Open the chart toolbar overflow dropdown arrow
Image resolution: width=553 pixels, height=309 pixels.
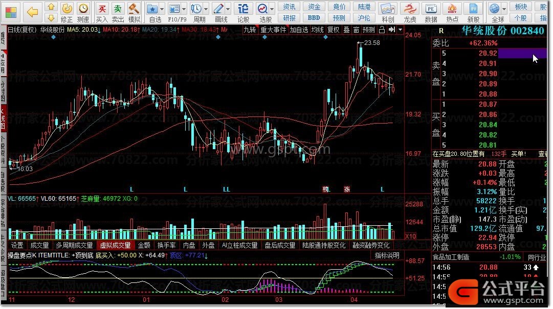pyautogui.click(x=400, y=30)
